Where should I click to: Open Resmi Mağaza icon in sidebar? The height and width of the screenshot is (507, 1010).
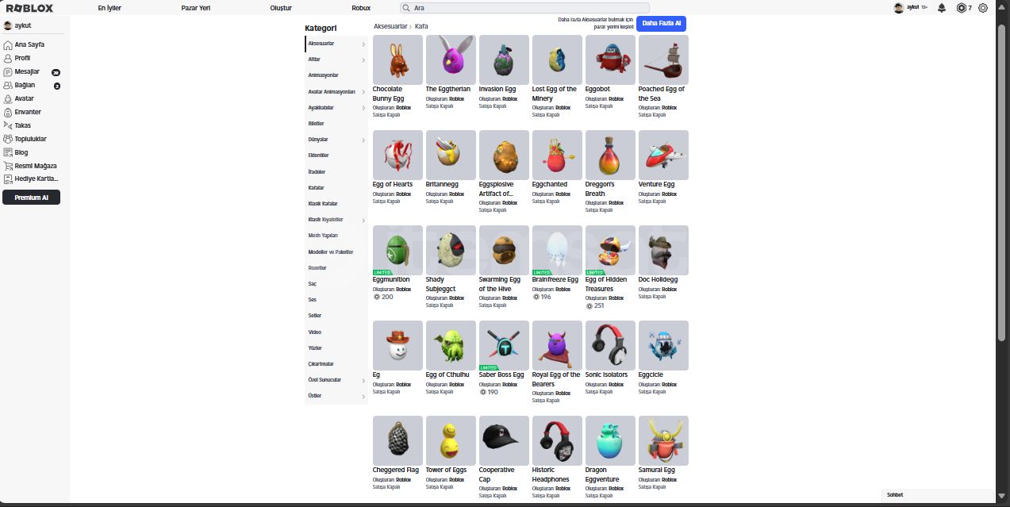8,166
